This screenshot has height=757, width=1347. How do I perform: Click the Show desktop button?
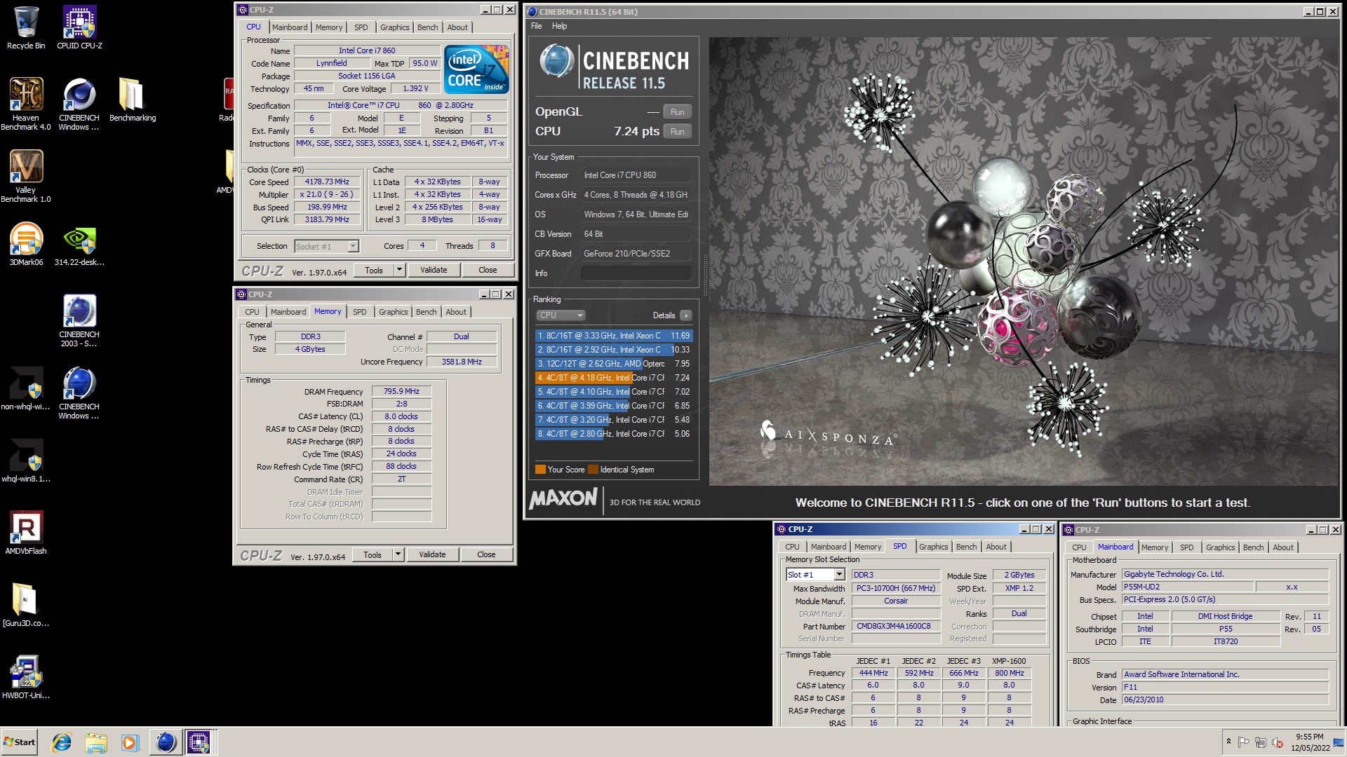coord(1339,742)
